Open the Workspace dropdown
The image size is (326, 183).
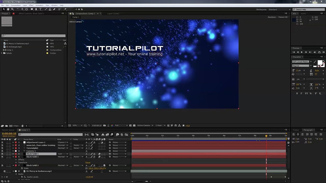click(x=280, y=9)
